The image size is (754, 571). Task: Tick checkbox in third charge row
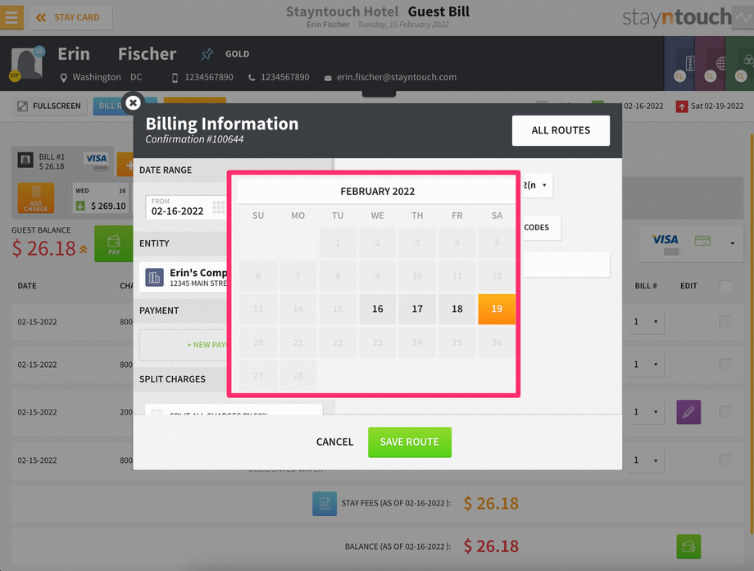(x=725, y=412)
